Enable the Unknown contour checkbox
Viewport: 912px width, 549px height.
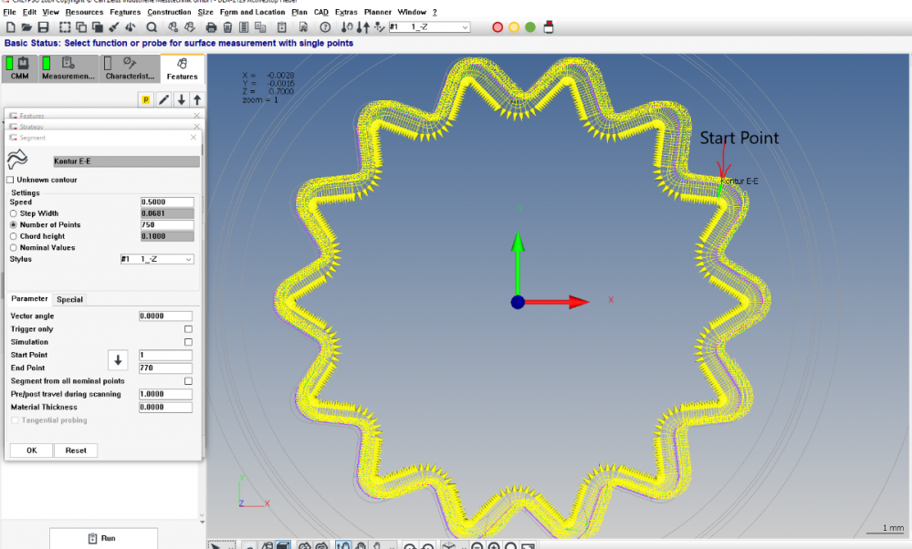(12, 180)
